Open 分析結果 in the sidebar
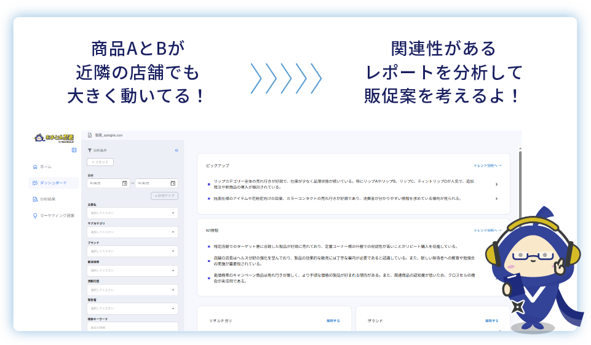 (44, 199)
